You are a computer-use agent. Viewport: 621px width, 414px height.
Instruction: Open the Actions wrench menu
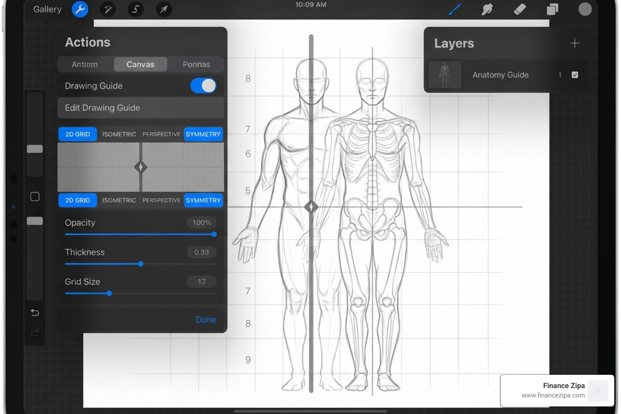(x=80, y=9)
